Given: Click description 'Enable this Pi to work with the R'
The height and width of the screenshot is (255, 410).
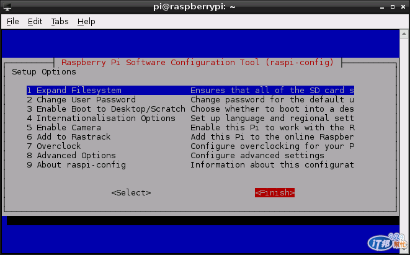Looking at the screenshot, I should [272, 127].
